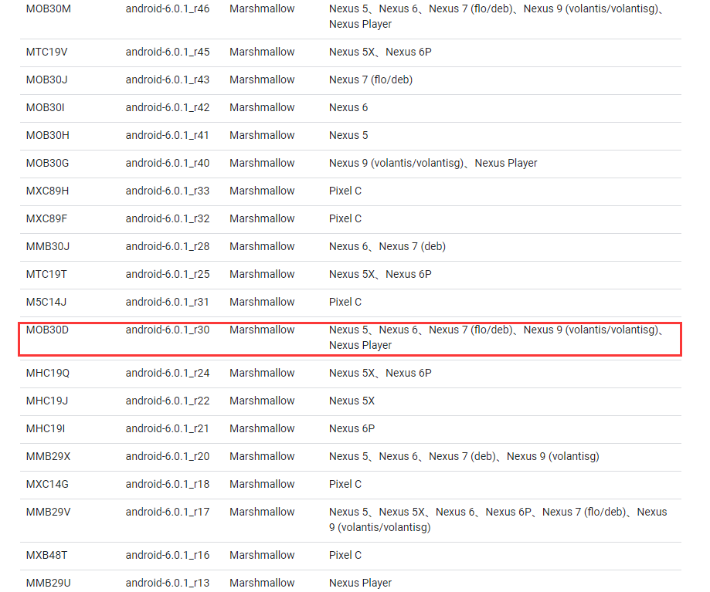Click Nexus 6 device in MOB30I row

348,107
